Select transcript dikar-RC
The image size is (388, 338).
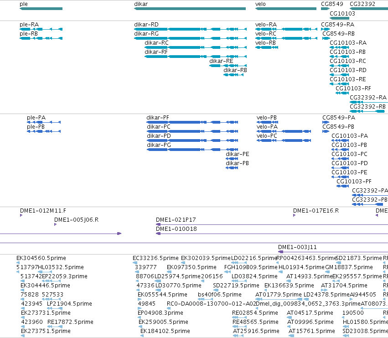coord(156,43)
